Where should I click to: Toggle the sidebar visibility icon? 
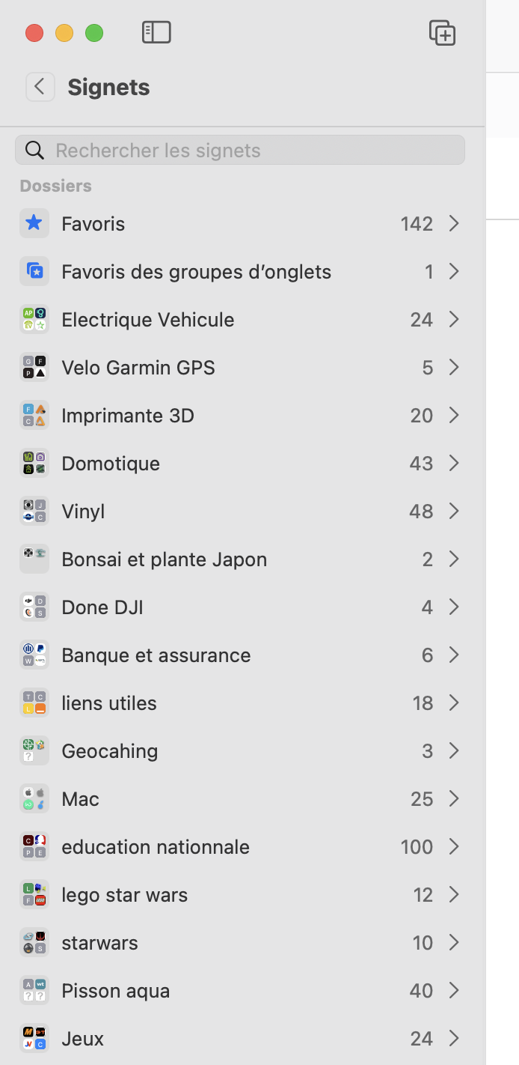tap(156, 32)
